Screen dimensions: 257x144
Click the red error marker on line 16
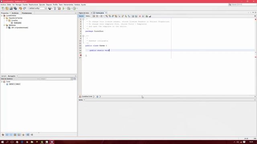(81, 55)
